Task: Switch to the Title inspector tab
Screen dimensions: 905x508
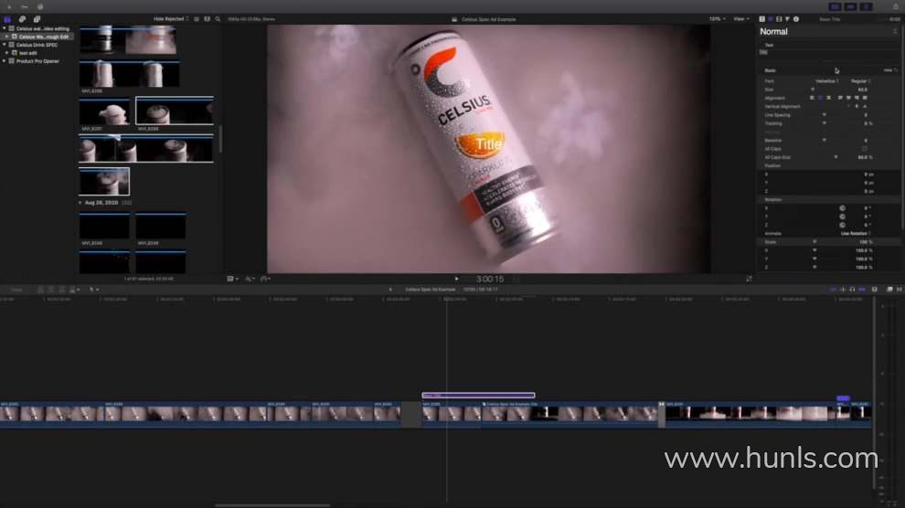Action: click(x=761, y=19)
